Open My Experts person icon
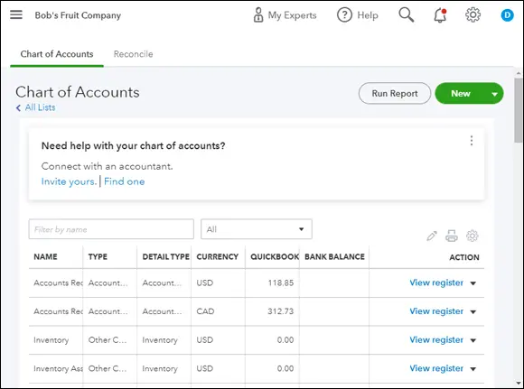524x389 pixels. (258, 15)
